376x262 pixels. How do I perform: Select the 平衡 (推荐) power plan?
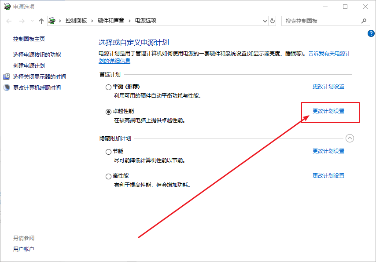click(108, 87)
